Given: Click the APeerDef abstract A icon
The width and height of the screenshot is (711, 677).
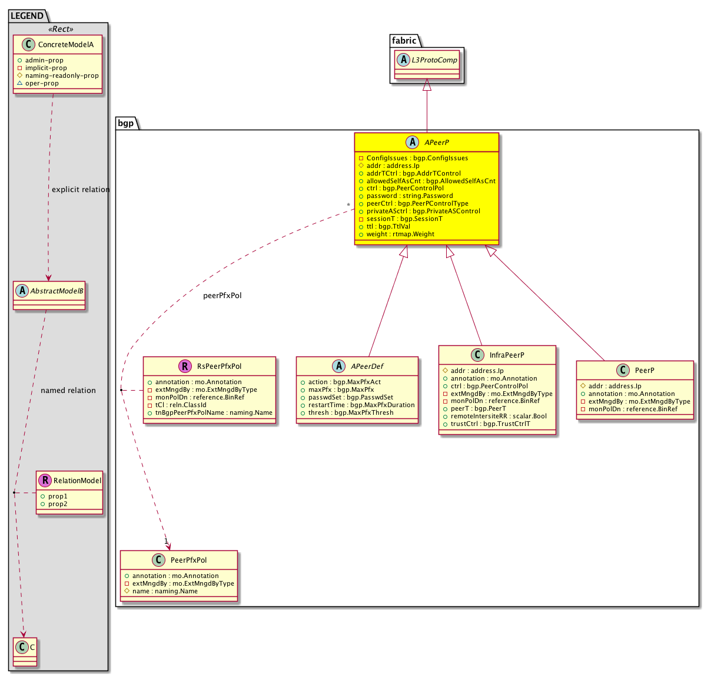Looking at the screenshot, I should point(338,366).
